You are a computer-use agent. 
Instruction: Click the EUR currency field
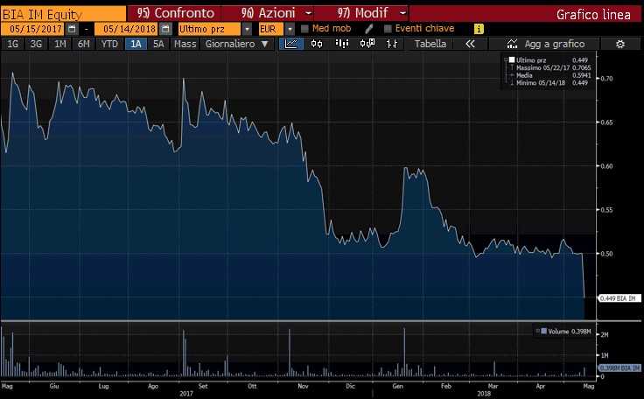(x=271, y=29)
